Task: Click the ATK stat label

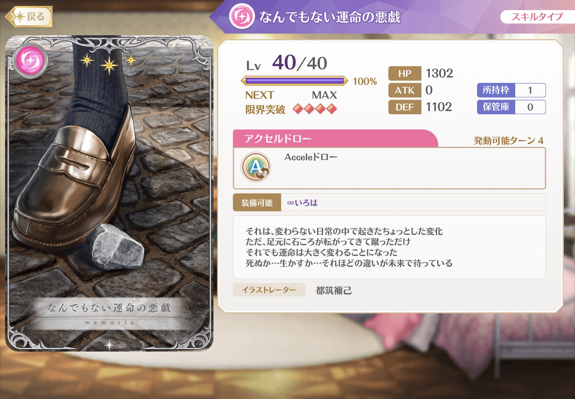Action: [405, 90]
